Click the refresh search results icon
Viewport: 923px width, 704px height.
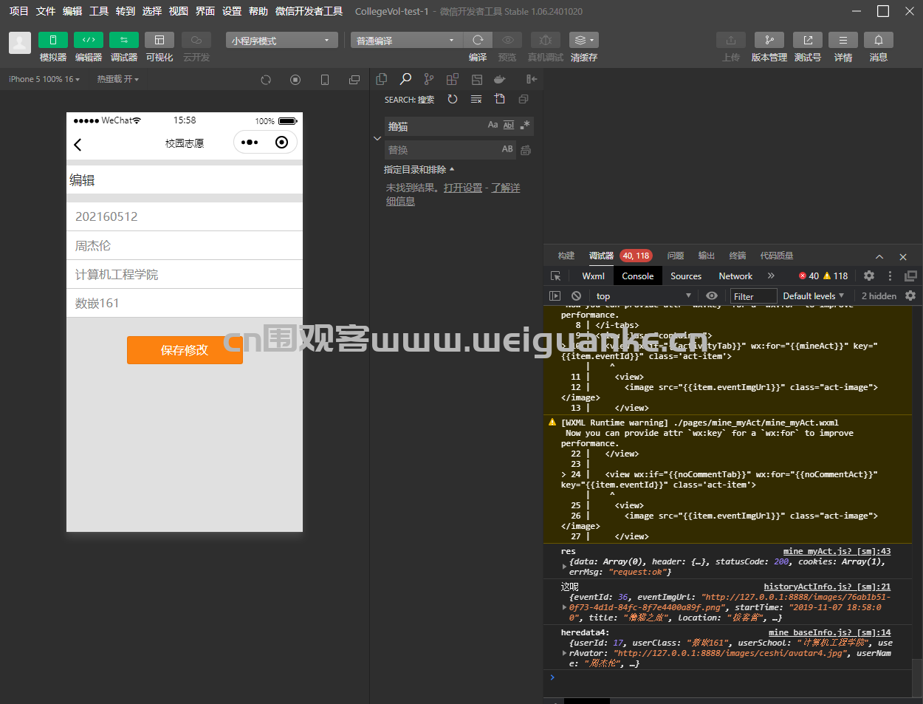453,99
